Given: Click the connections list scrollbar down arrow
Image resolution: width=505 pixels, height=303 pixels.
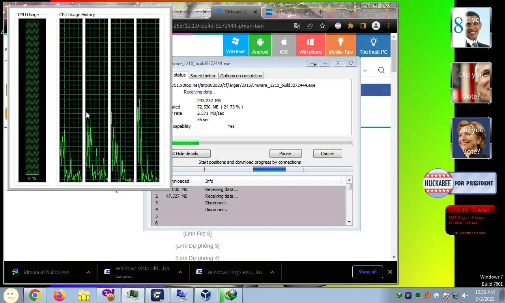Looking at the screenshot, I should click(349, 222).
